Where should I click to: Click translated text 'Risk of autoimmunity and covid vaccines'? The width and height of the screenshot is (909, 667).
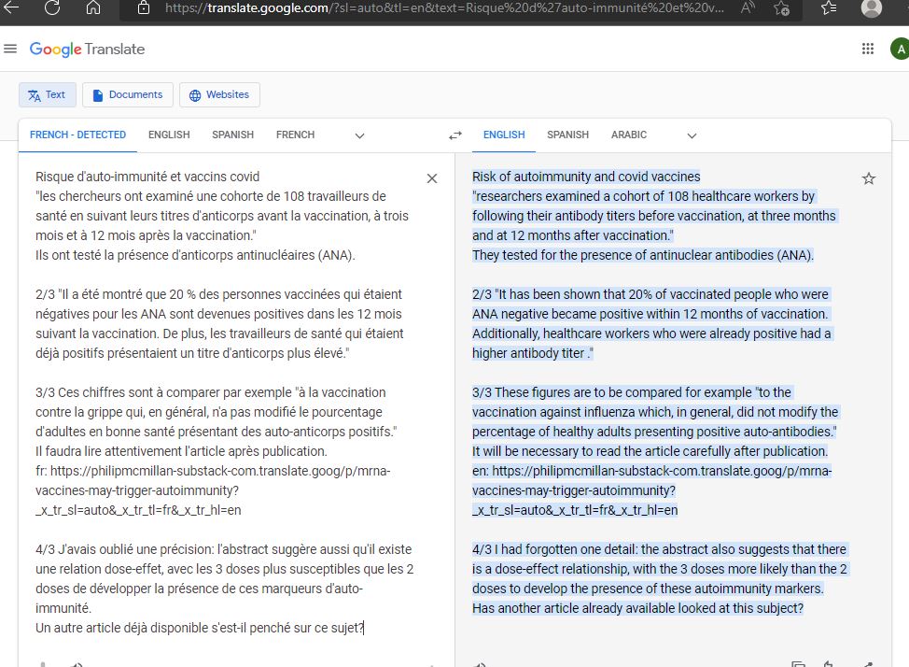[586, 177]
